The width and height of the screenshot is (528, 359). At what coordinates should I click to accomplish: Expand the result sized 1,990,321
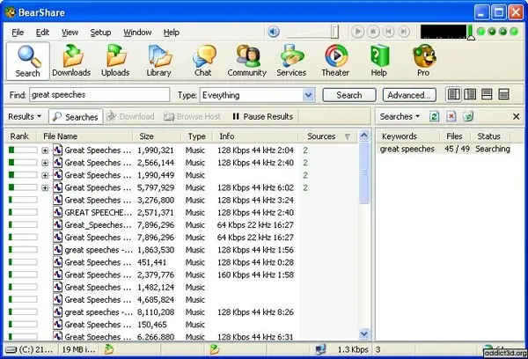pyautogui.click(x=45, y=150)
